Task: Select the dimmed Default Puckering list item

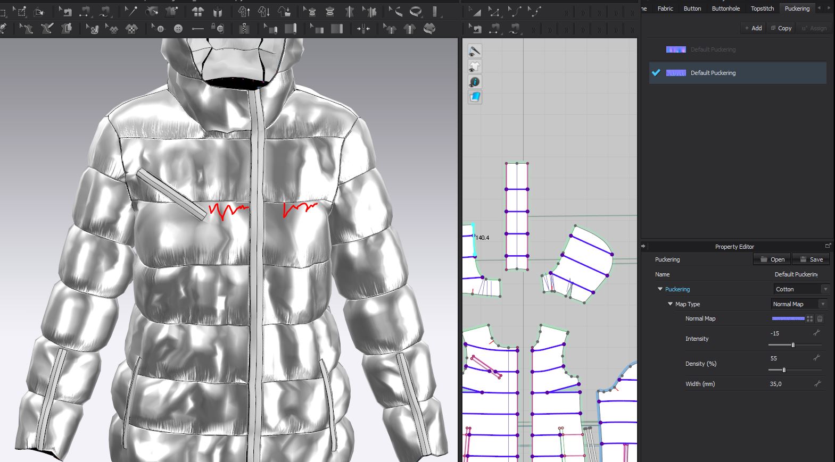Action: tap(738, 49)
